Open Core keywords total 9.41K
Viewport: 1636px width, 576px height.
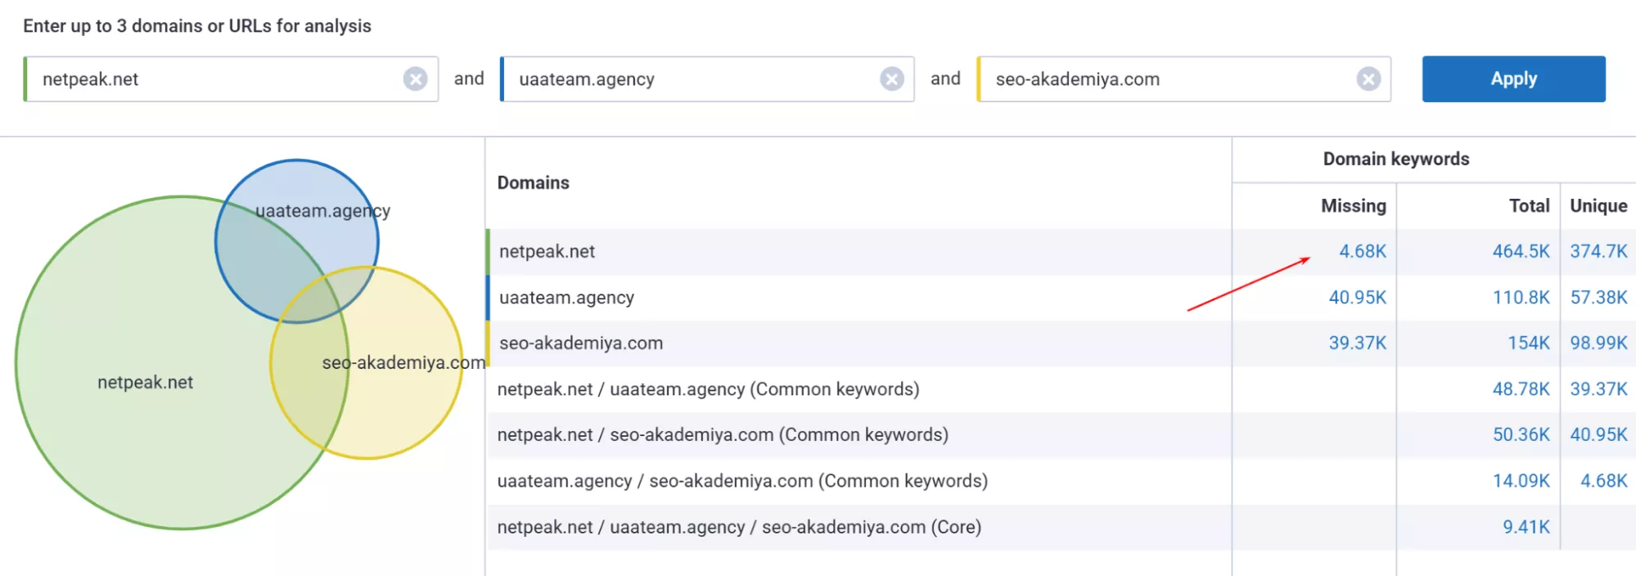(x=1526, y=528)
